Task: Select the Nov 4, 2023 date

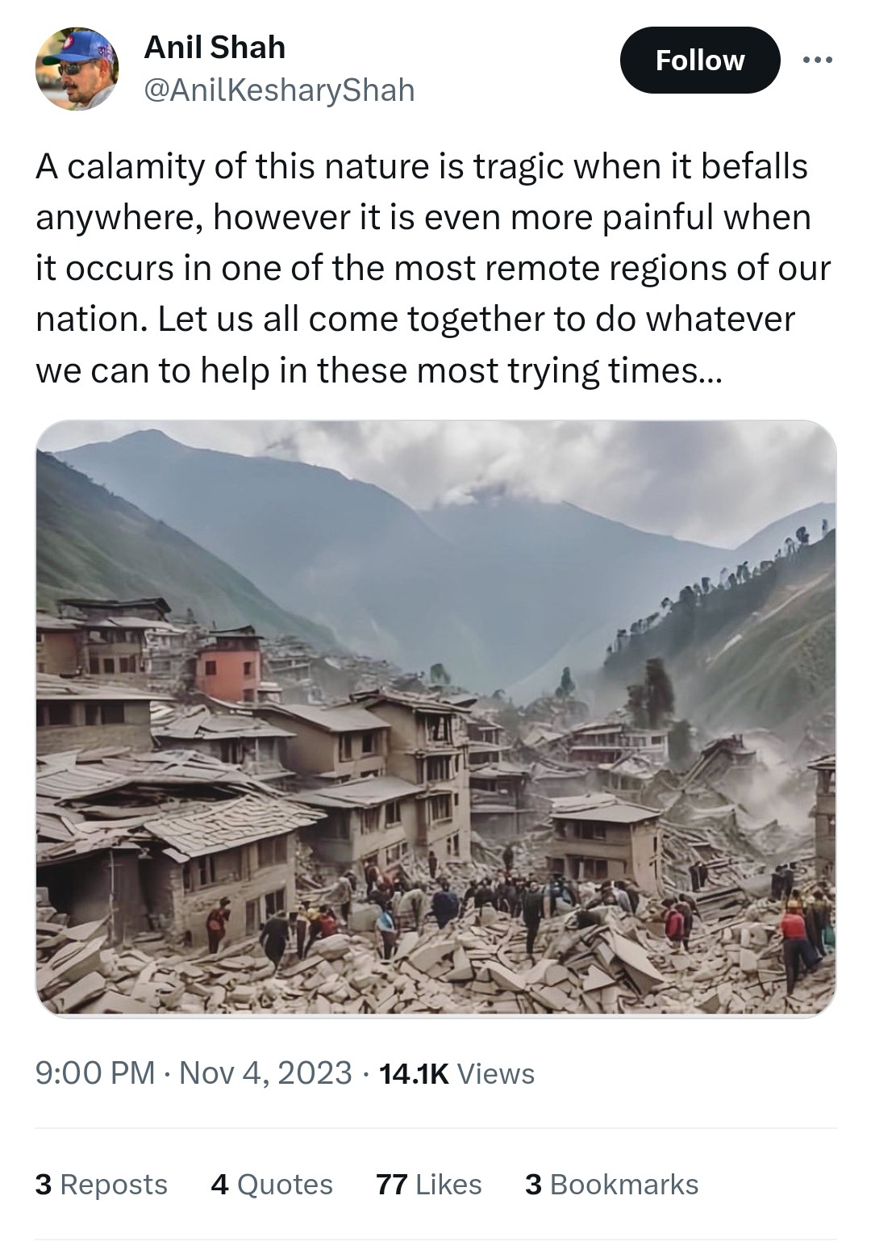Action: 265,1073
